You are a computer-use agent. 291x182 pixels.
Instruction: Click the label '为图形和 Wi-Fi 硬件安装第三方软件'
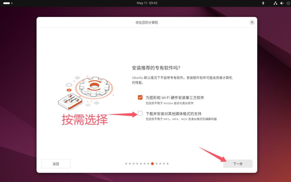point(175,98)
